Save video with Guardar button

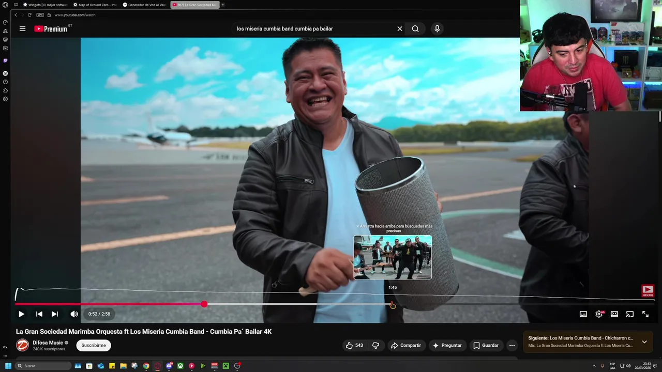[x=486, y=345]
